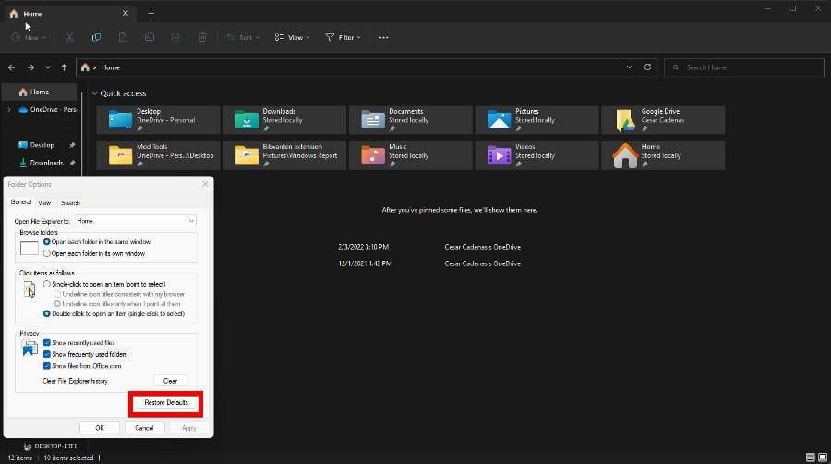Select pinned Downloads in navigation pane

click(46, 163)
